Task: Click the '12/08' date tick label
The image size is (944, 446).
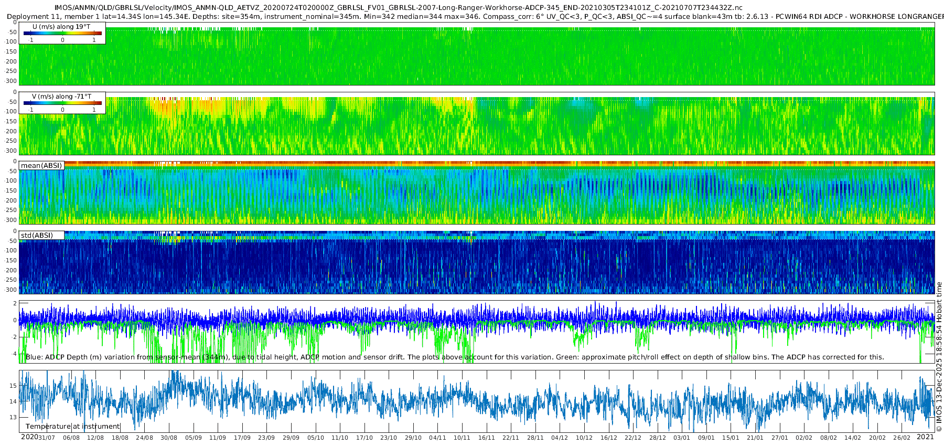Action: (x=95, y=438)
